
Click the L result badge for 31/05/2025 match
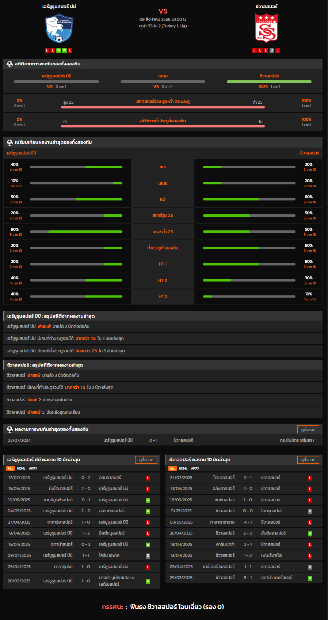click(x=310, y=489)
